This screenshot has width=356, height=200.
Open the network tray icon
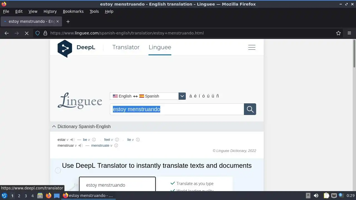pyautogui.click(x=334, y=196)
